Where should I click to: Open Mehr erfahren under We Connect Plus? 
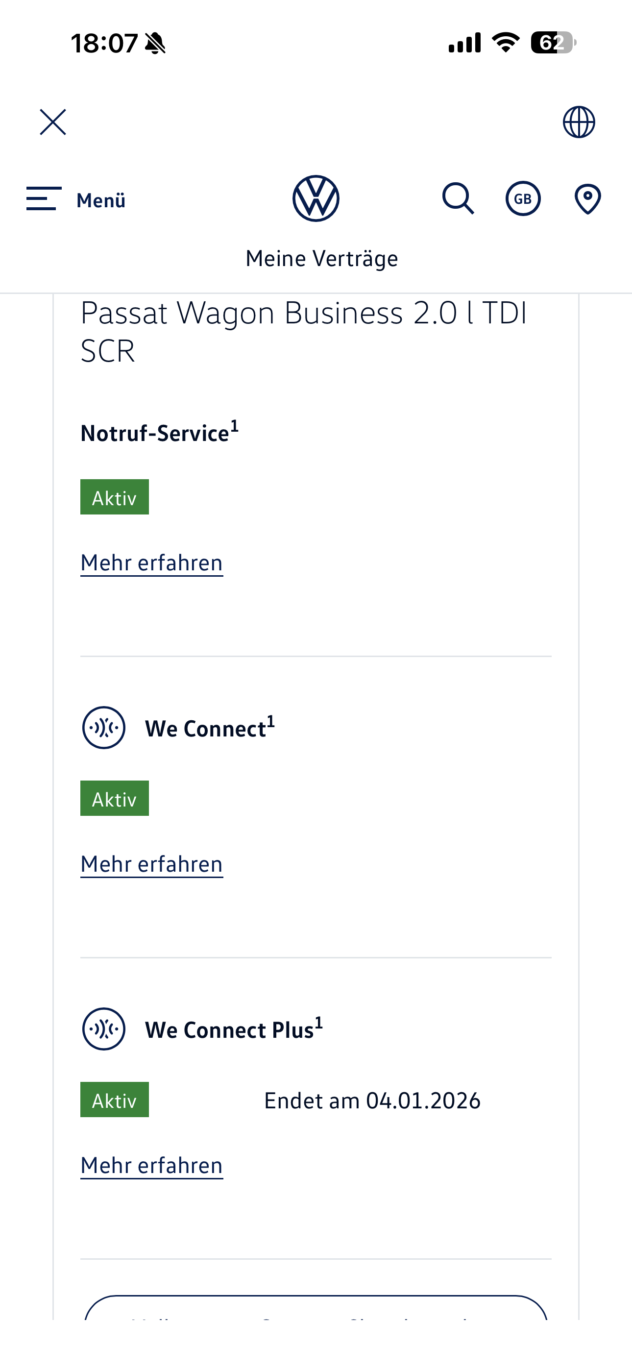click(151, 1165)
